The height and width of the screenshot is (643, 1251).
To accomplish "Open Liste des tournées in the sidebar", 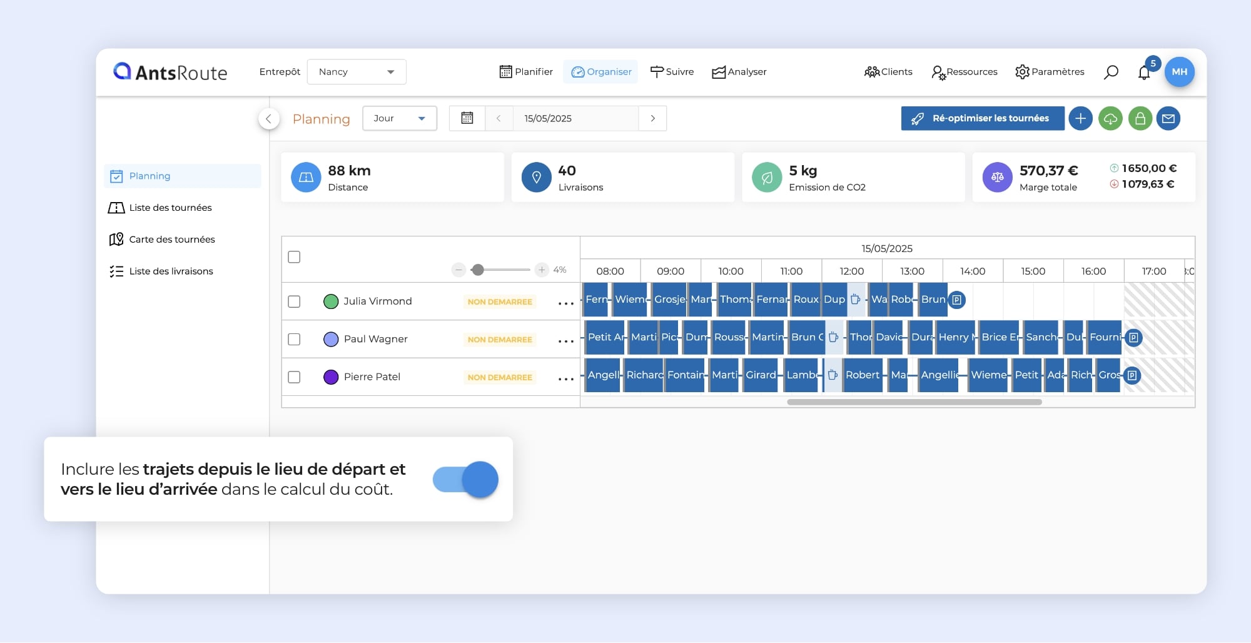I will [x=160, y=208].
